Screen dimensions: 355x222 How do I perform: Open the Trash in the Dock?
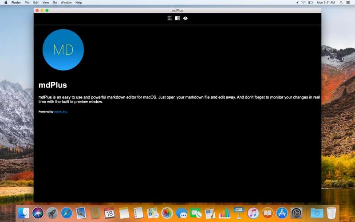tap(331, 213)
